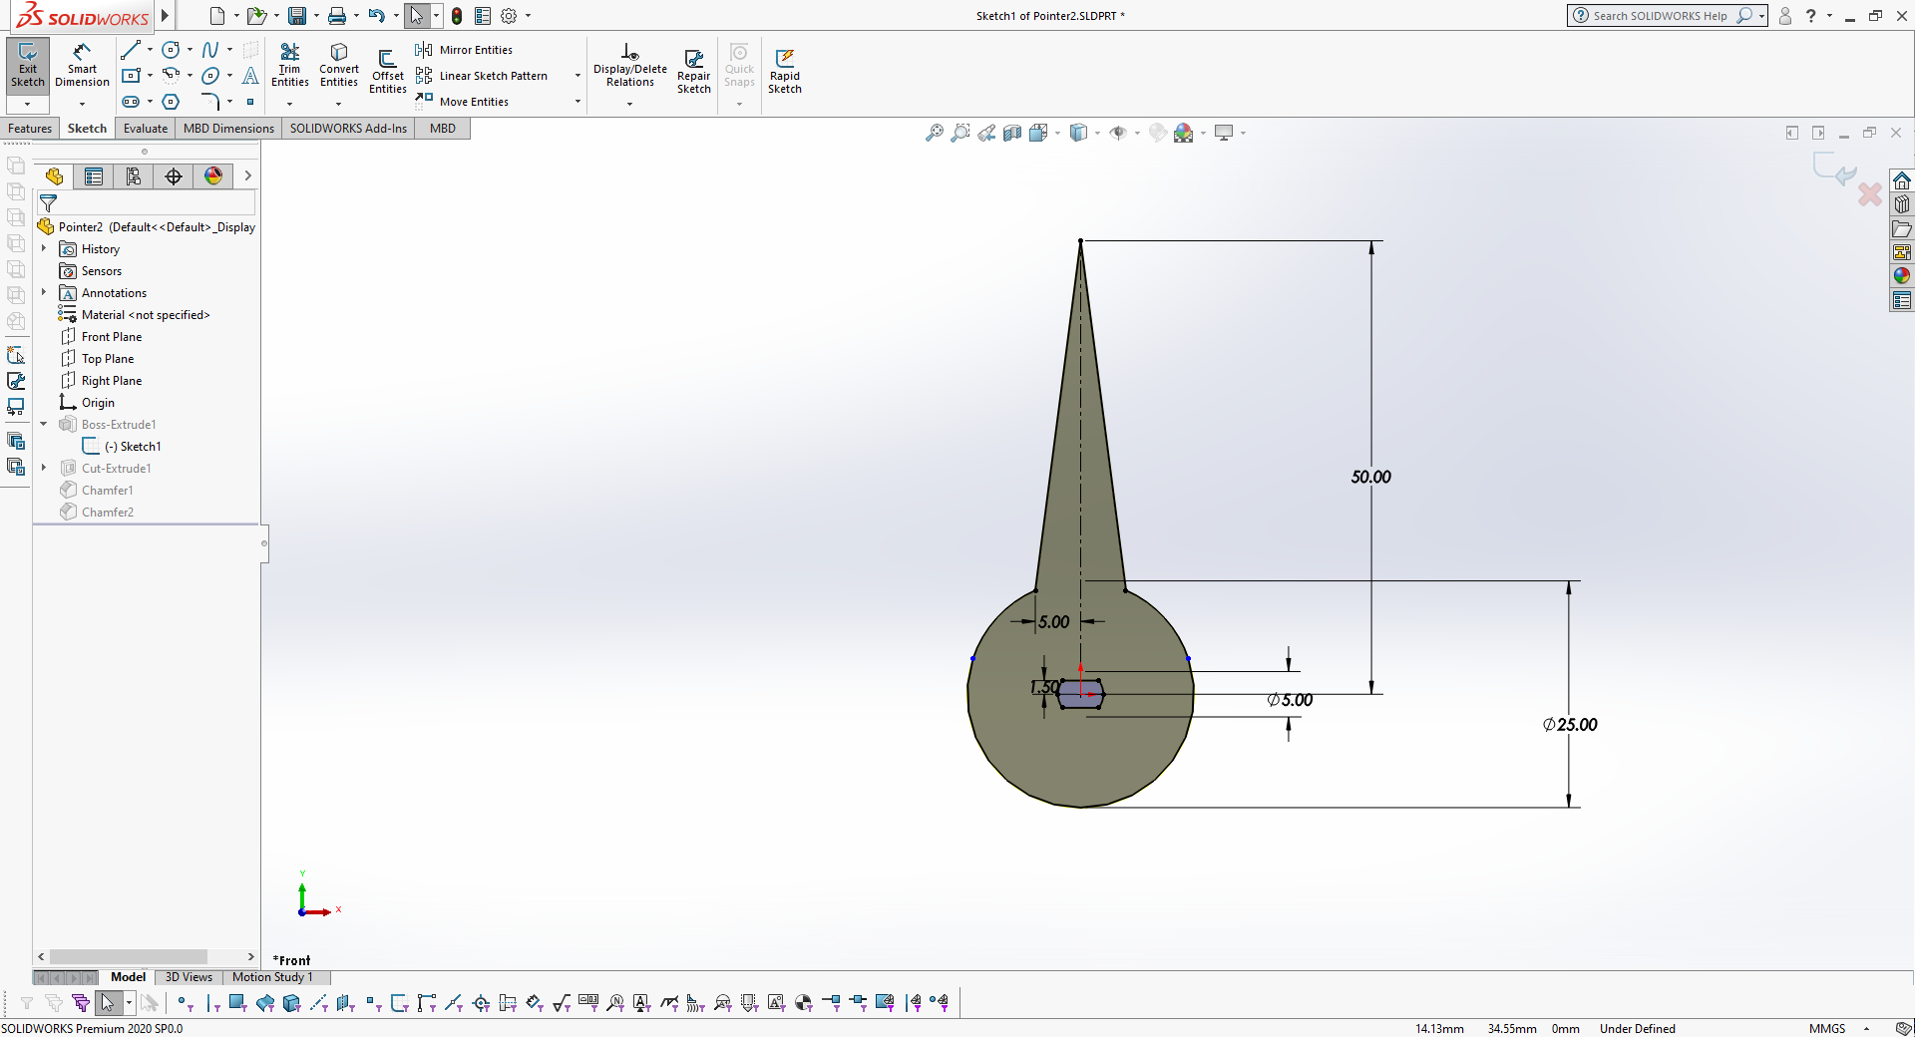
Task: Click Repair Sketch tool
Action: [694, 72]
